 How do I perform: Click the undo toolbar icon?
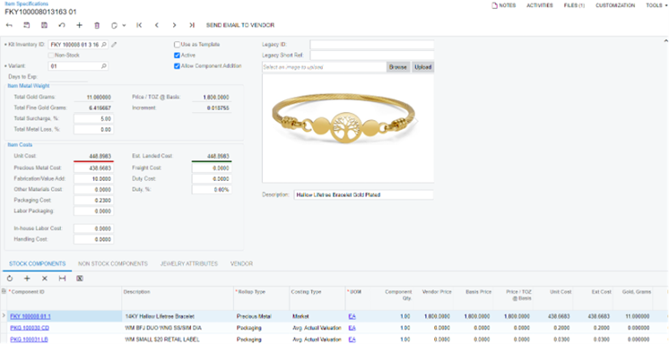click(62, 26)
